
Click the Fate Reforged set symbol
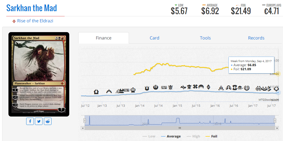point(183,87)
